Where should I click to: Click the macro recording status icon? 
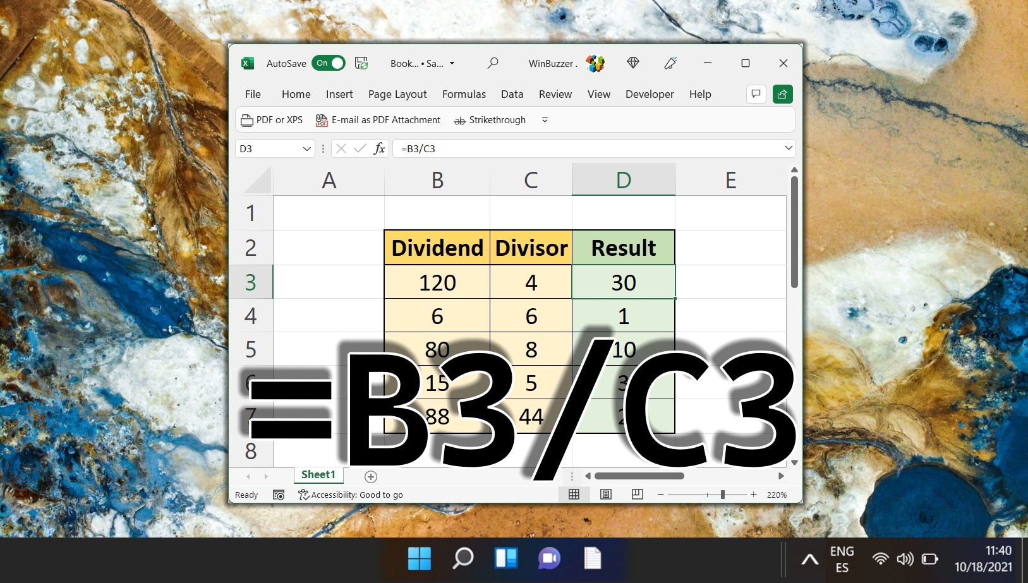[x=279, y=495]
